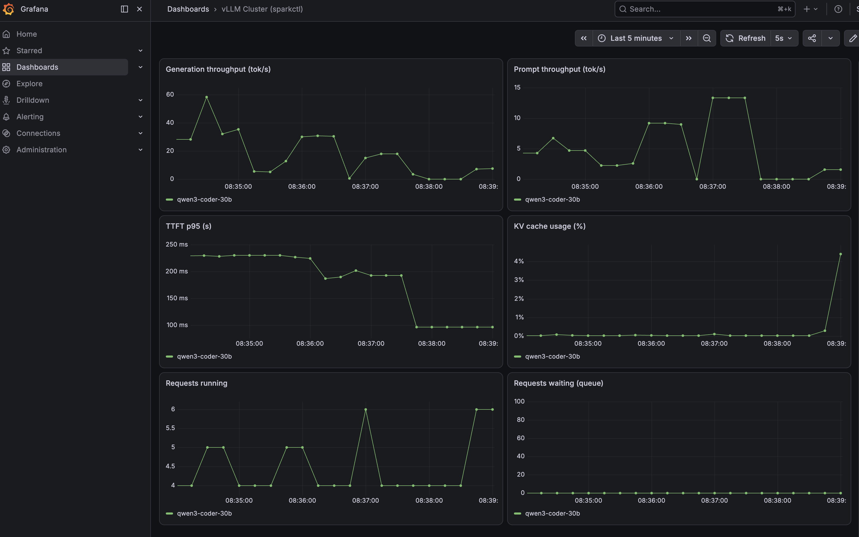Screen dimensions: 859x537
Task: Toggle qwen3-coder-30b legend in Prompt throughput
Action: 552,200
